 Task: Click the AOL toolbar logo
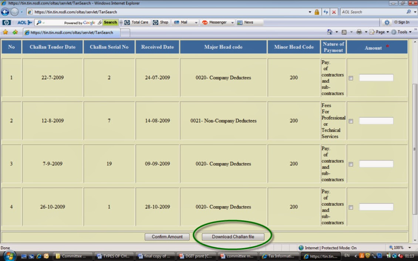[24, 23]
